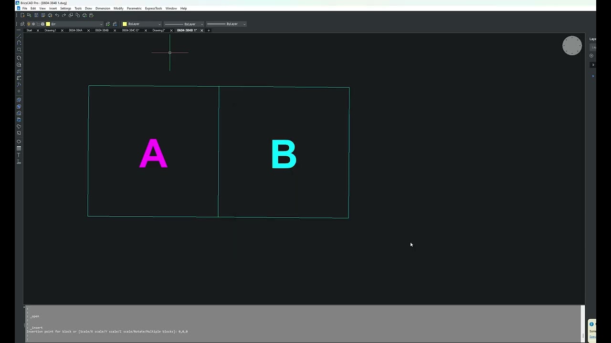Select the Rectangle tool in left toolbar
The image size is (611, 343).
click(x=19, y=50)
